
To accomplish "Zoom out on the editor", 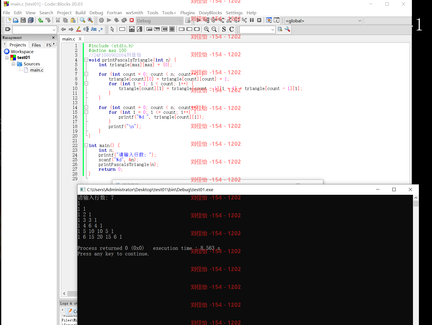I will click(x=214, y=29).
